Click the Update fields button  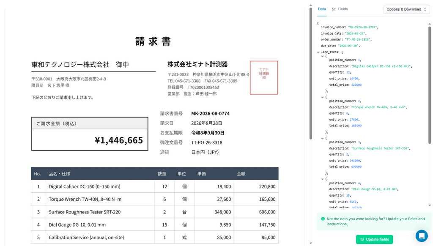point(374,239)
